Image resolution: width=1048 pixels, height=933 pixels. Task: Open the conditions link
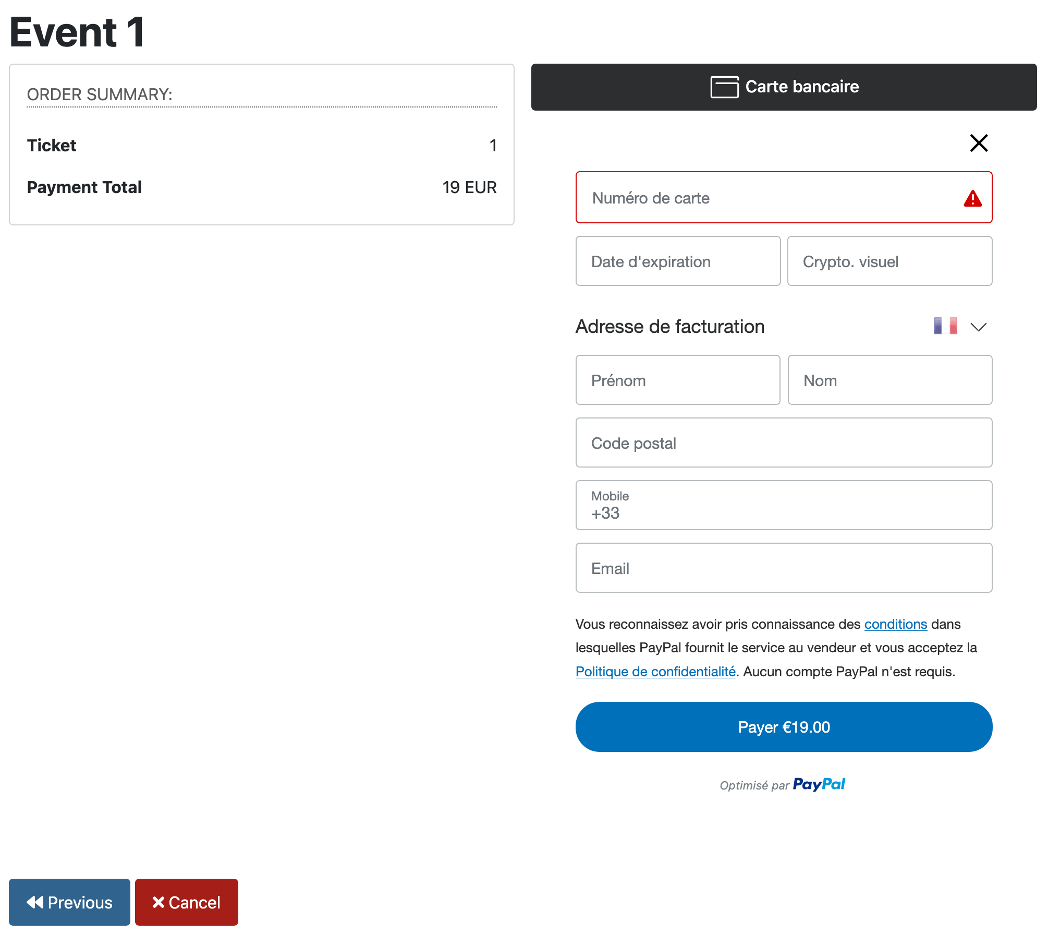tap(895, 624)
